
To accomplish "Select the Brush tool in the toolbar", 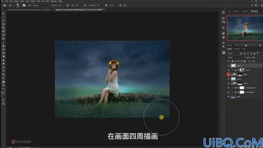I will (x=3, y=42).
